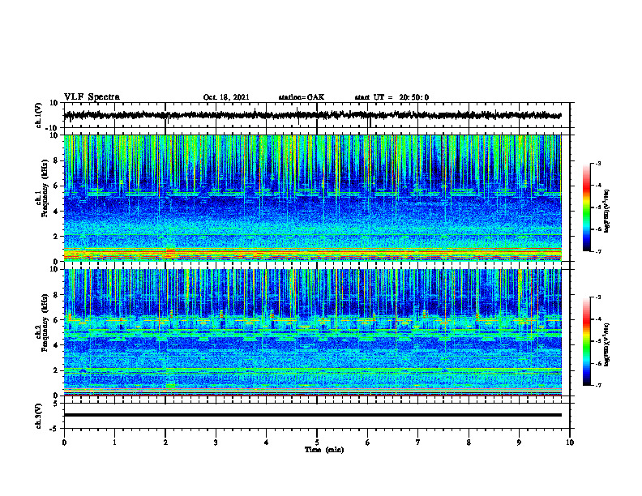
Task: Select the "start UT = 20:50:0" header text
Action: 392,97
